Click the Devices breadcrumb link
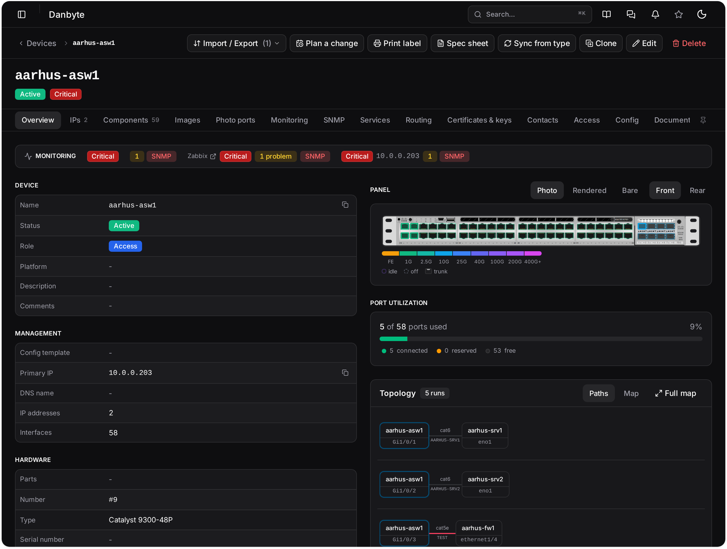 pyautogui.click(x=41, y=43)
